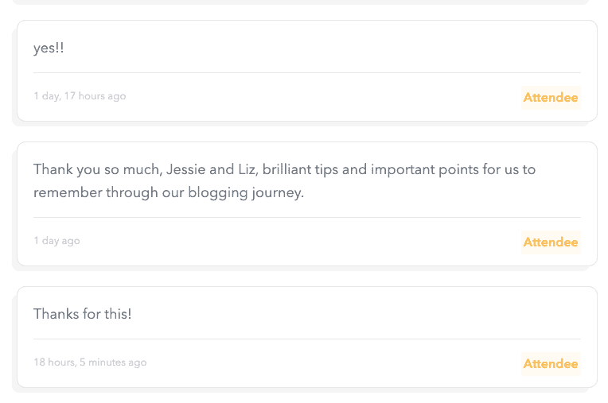Open the "1 day ago" timestamp
This screenshot has height=403, width=608.
coord(57,241)
